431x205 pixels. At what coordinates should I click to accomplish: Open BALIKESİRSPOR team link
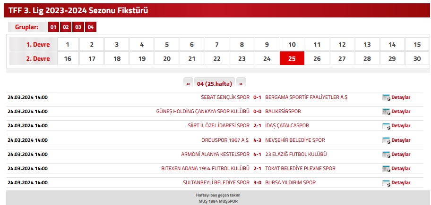[283, 112]
